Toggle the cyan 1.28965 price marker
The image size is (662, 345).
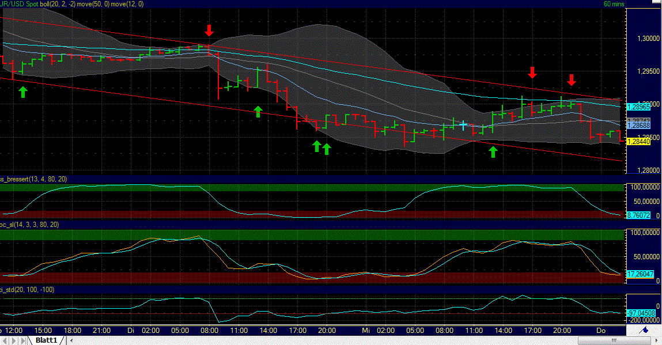pos(638,107)
